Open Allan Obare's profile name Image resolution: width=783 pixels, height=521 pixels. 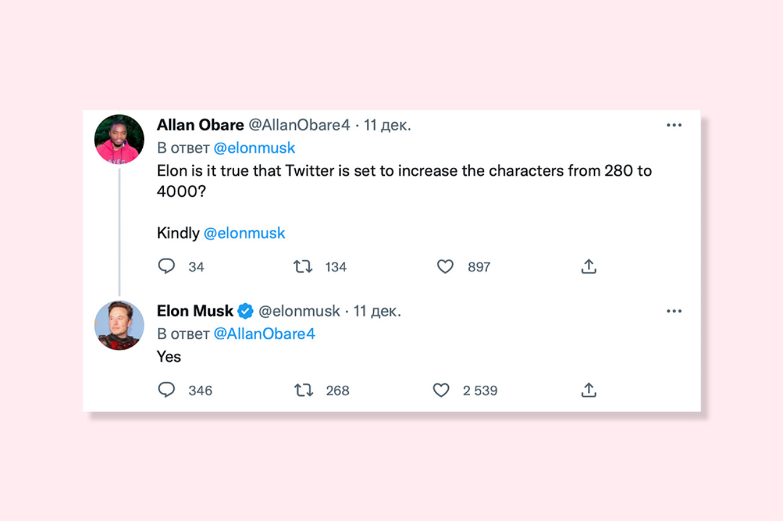coord(201,125)
